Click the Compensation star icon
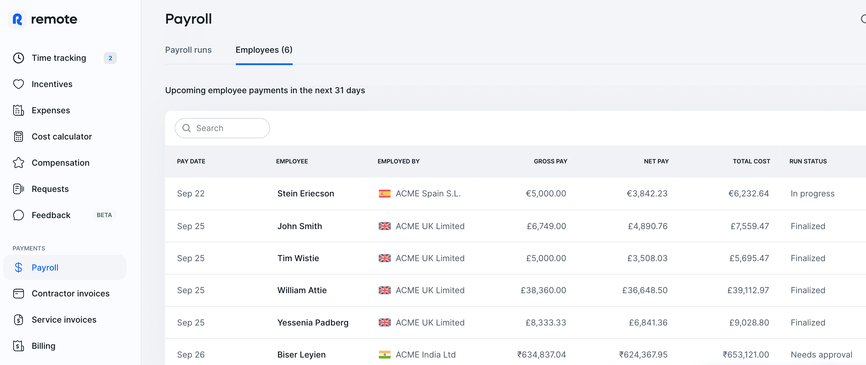866x365 pixels. [18, 162]
